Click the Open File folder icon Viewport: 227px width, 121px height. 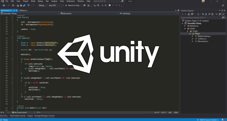click(18, 5)
